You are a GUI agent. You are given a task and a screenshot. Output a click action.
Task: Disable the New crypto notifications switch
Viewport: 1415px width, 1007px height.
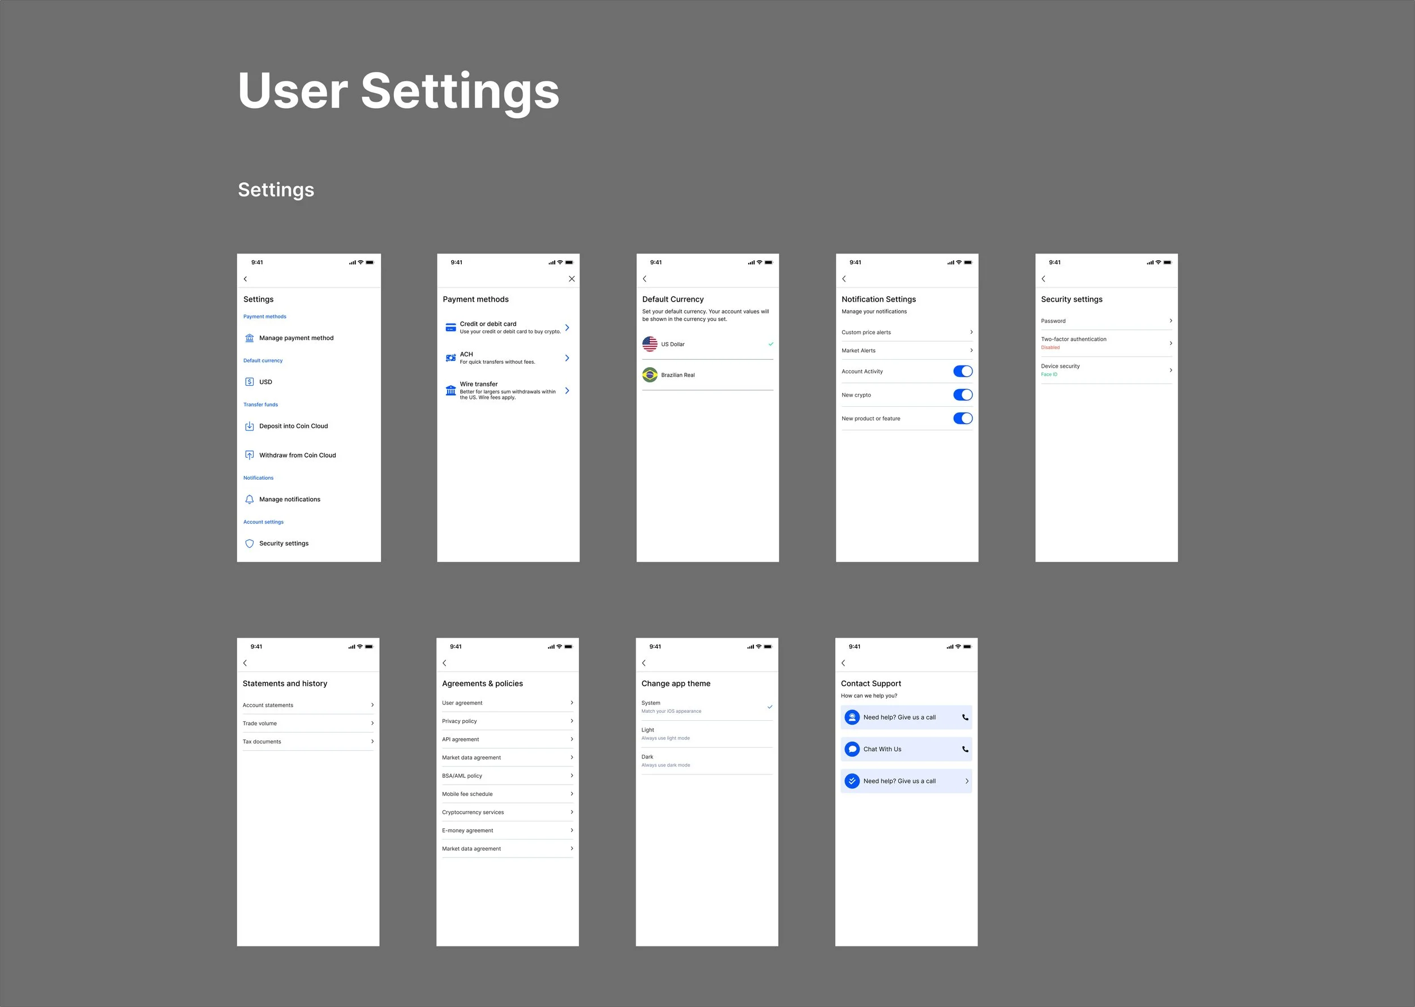[962, 395]
